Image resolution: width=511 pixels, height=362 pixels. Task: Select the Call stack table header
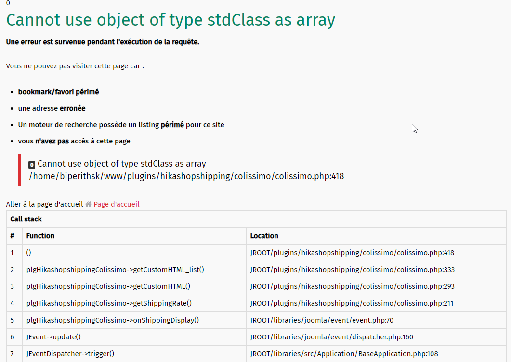click(x=26, y=219)
